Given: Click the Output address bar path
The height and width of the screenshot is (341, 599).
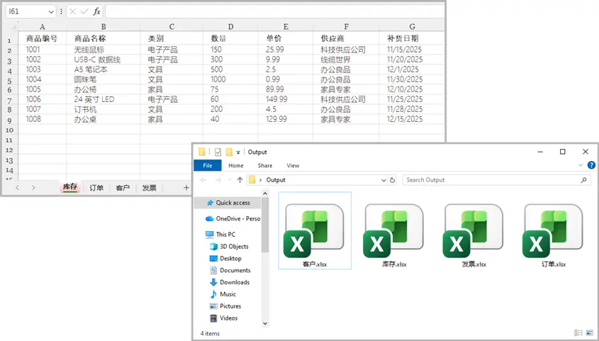Looking at the screenshot, I should (276, 180).
